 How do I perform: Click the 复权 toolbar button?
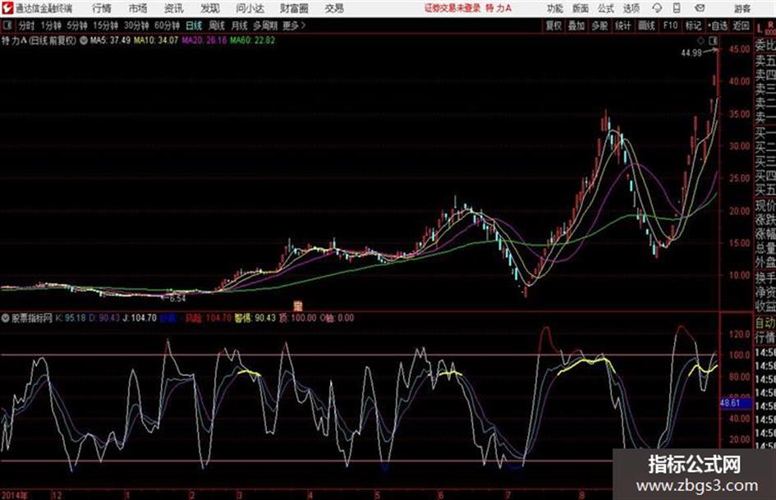(x=553, y=25)
